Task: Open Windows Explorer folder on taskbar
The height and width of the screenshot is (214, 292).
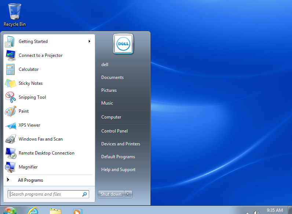Action: click(x=55, y=211)
